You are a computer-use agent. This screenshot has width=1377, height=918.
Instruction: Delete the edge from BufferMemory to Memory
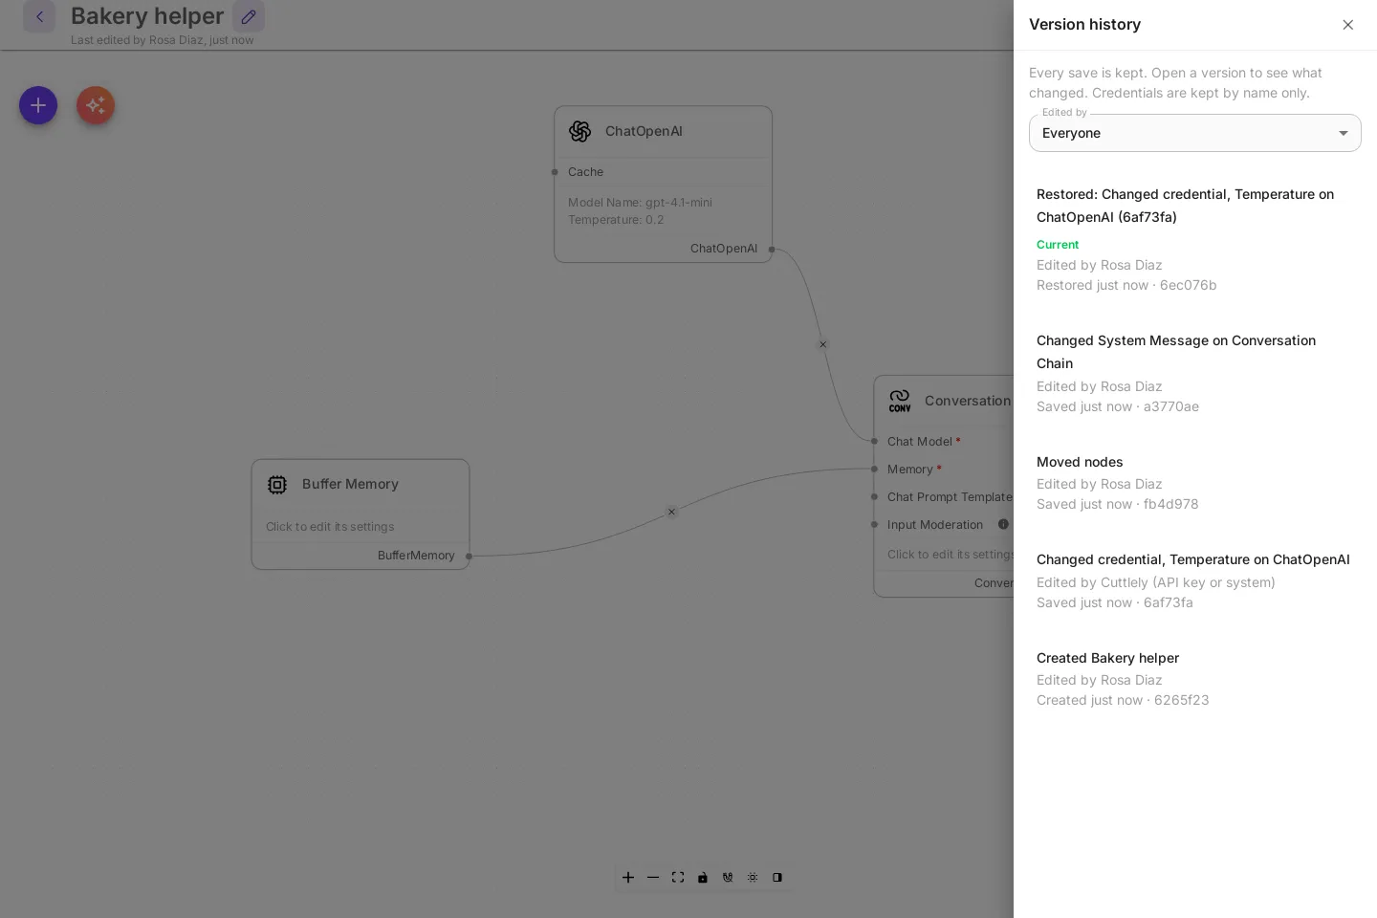click(x=671, y=512)
